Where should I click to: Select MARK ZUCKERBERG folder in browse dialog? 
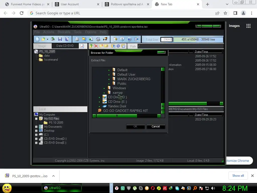pyautogui.click(x=134, y=79)
